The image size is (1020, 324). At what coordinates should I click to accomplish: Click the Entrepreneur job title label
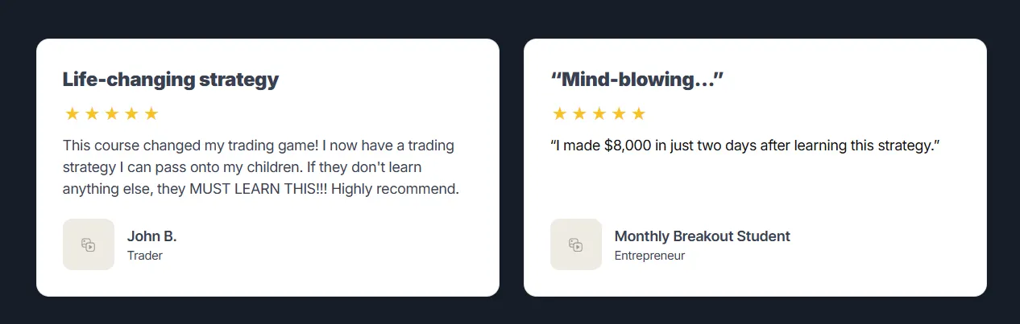650,256
